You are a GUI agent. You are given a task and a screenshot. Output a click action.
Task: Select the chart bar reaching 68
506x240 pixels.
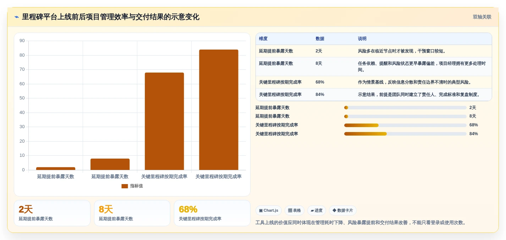pyautogui.click(x=164, y=121)
